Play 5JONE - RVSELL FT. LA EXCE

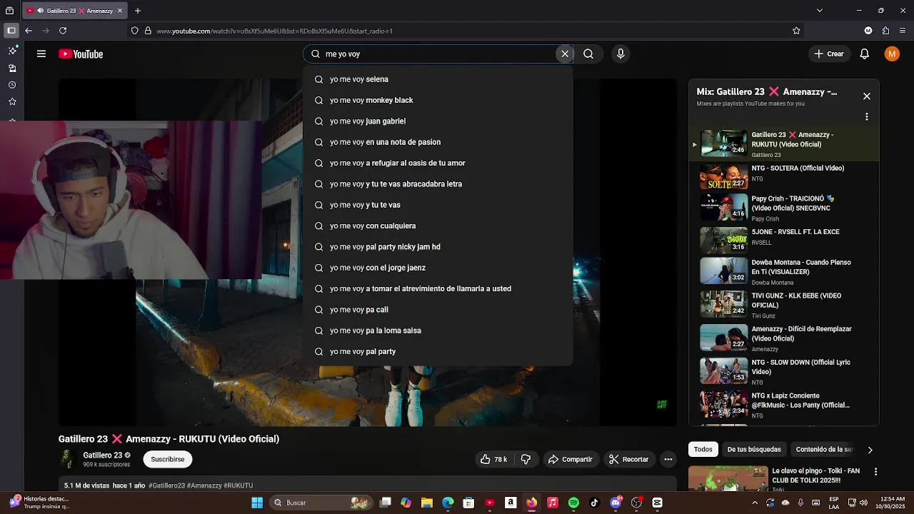784,241
